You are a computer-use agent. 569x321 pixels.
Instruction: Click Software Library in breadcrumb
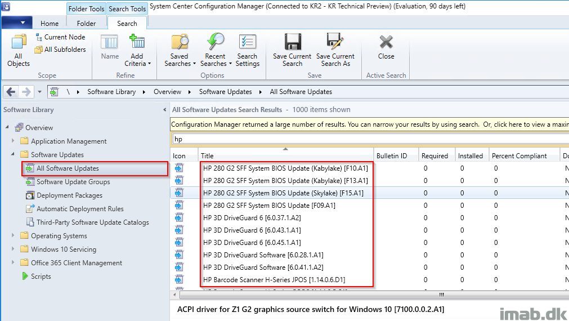tap(111, 92)
